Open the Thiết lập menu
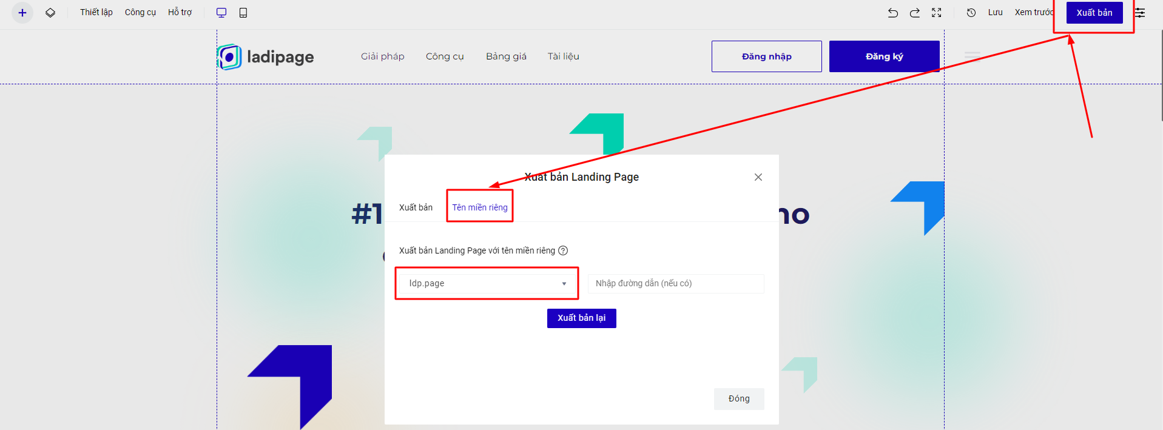The height and width of the screenshot is (430, 1163). pyautogui.click(x=96, y=13)
